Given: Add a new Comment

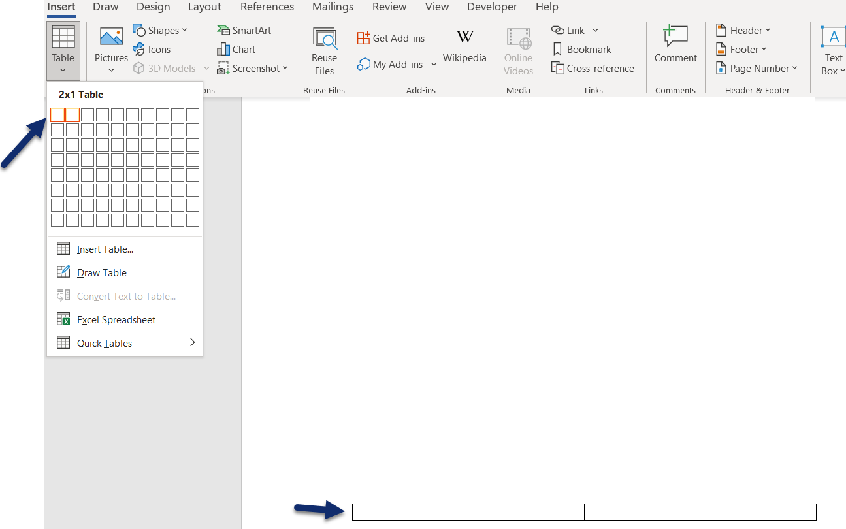Looking at the screenshot, I should (675, 44).
